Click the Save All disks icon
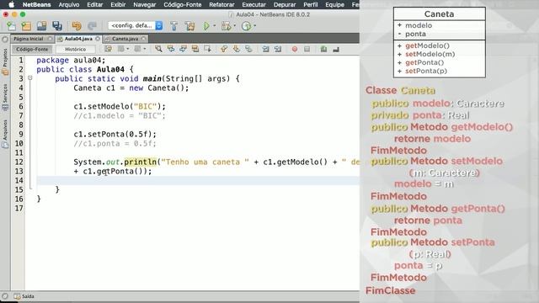This screenshot has width=539, height=303. point(57,26)
